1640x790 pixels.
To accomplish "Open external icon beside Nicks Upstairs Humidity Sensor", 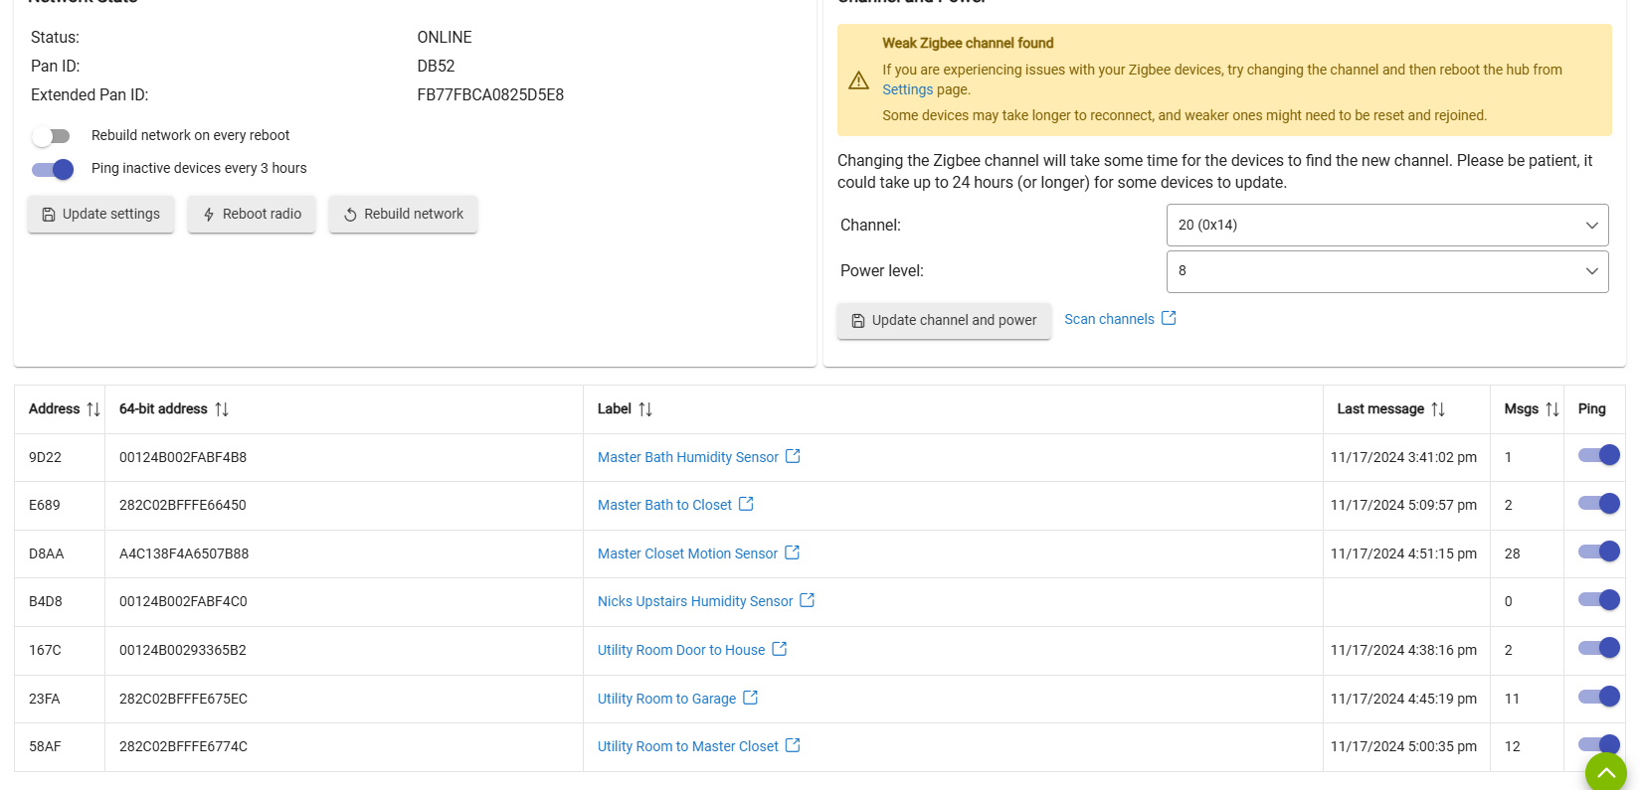I will click(807, 600).
